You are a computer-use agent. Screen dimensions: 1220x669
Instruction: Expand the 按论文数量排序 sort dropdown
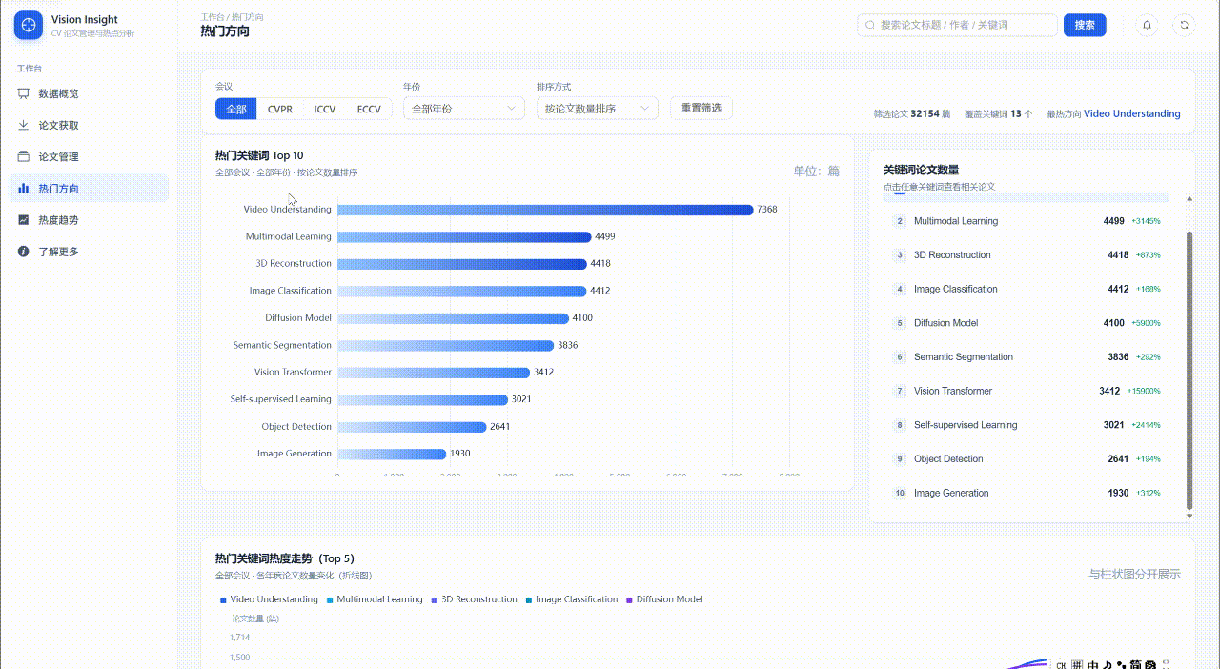click(598, 109)
